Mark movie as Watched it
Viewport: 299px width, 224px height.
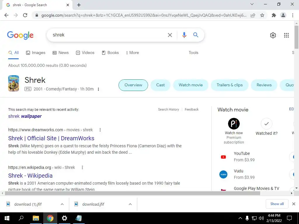(266, 124)
